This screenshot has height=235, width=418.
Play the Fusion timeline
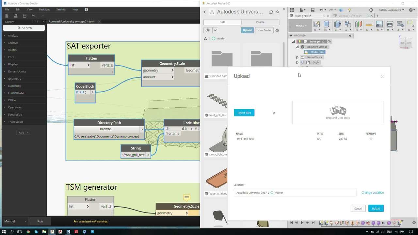point(302,223)
